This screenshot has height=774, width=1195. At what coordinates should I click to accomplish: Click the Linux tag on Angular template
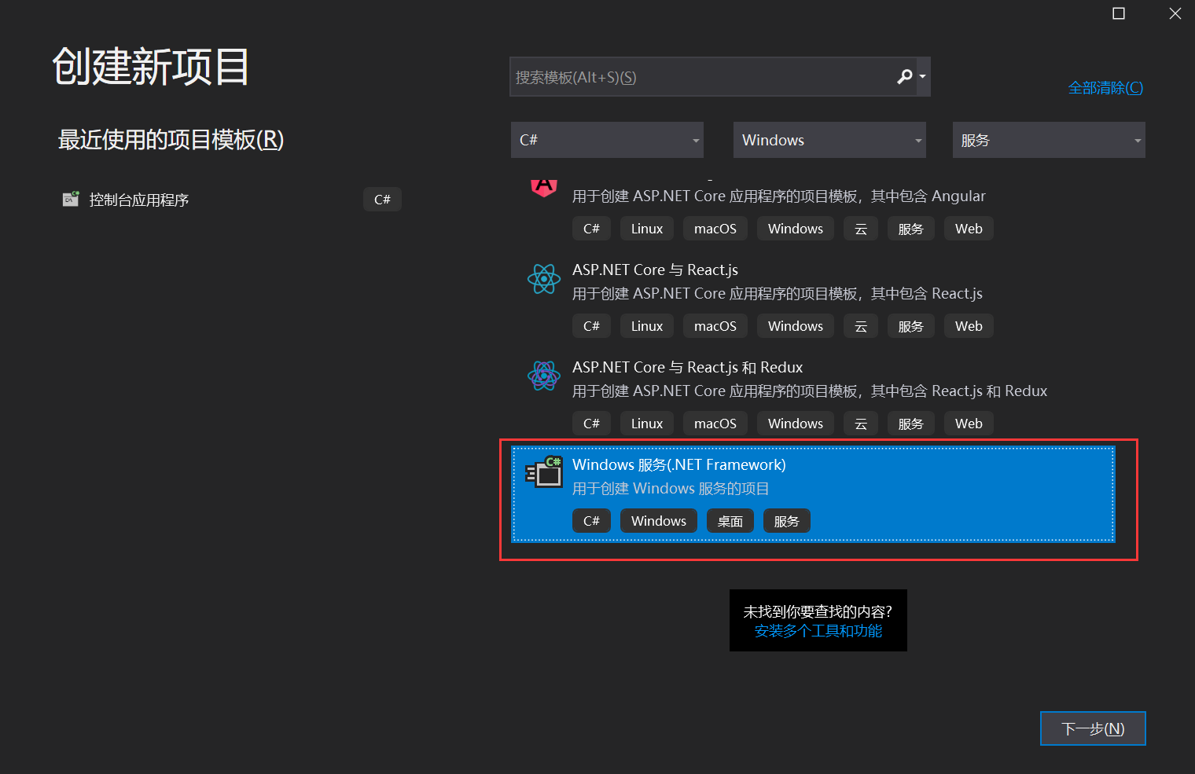pyautogui.click(x=647, y=229)
